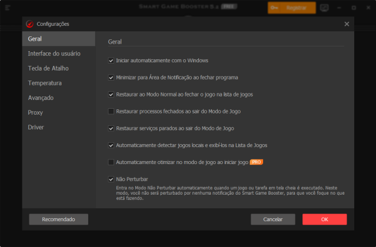Go to Avançado settings
The width and height of the screenshot is (376, 247).
point(59,98)
